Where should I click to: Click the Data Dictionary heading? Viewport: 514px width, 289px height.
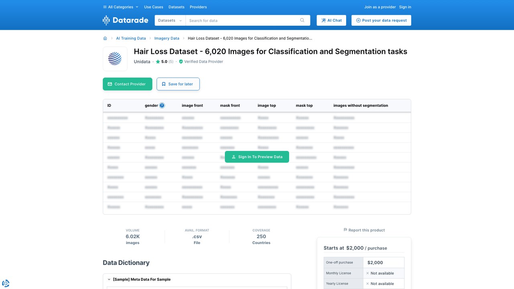pos(126,263)
